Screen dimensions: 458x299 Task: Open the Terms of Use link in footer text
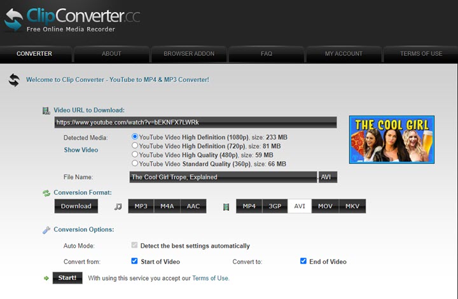click(x=211, y=278)
